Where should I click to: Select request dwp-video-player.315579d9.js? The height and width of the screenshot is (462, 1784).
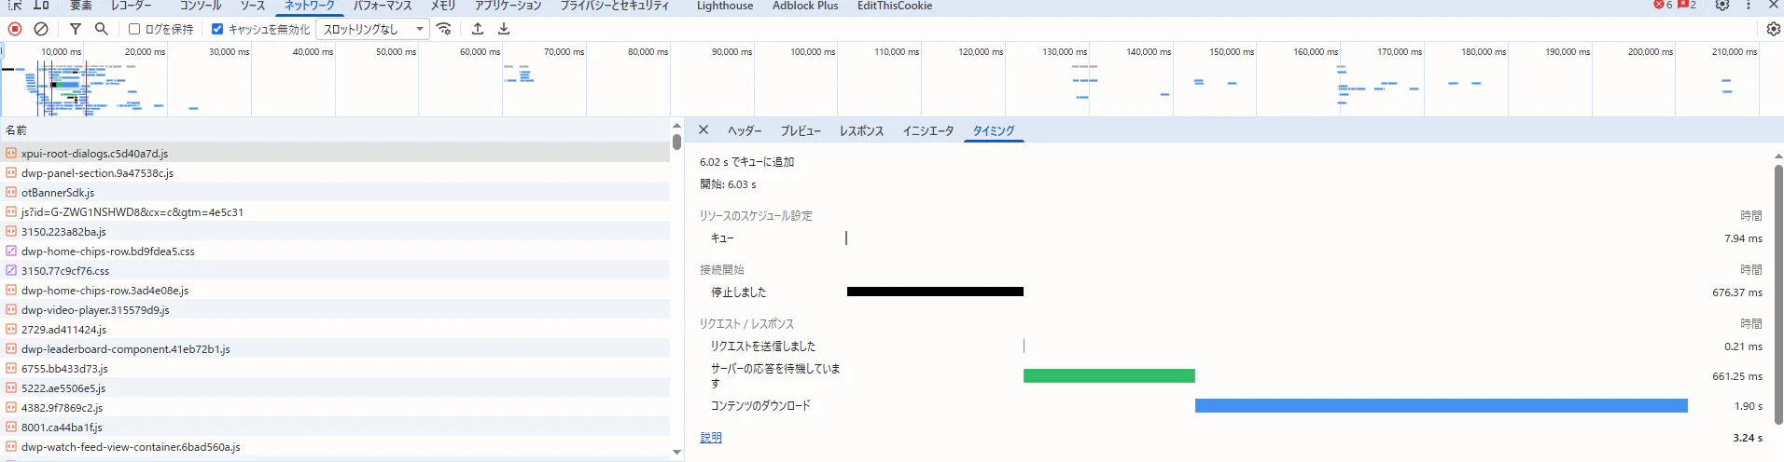click(x=335, y=309)
